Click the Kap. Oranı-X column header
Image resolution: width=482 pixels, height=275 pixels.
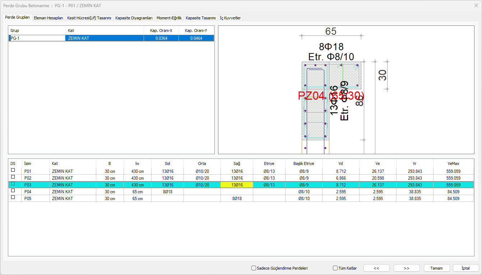click(x=161, y=30)
